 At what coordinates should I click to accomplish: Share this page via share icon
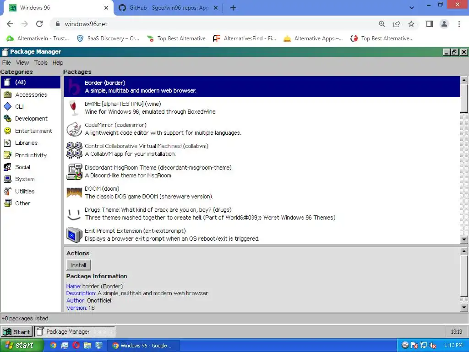(397, 24)
